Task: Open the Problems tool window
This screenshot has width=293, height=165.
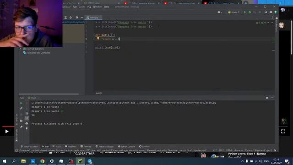Action: (x=71, y=147)
